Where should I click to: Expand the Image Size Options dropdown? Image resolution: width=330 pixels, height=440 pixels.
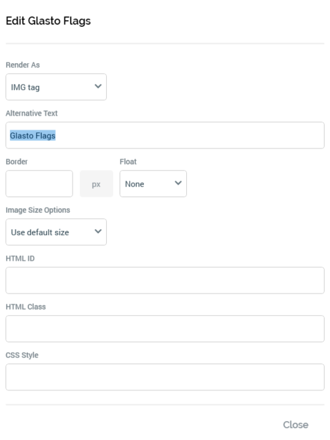56,232
